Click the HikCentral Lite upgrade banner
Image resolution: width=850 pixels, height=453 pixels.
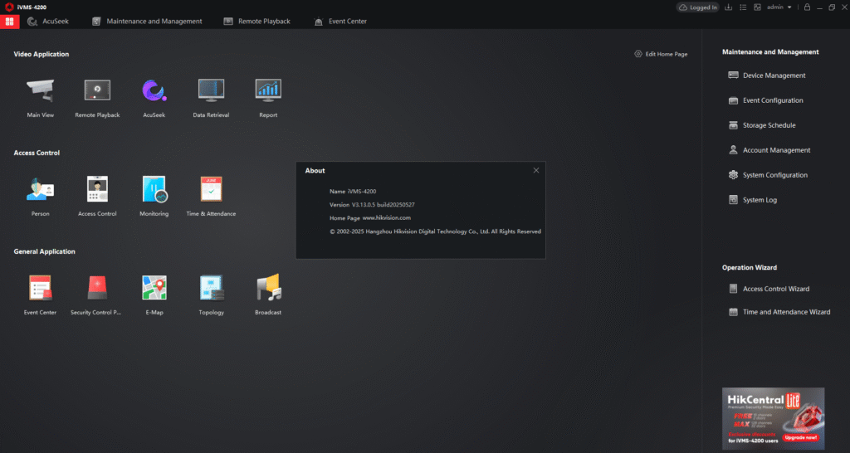(x=773, y=417)
